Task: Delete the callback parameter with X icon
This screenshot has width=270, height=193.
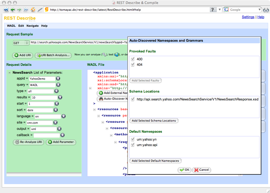Action: (x=63, y=135)
